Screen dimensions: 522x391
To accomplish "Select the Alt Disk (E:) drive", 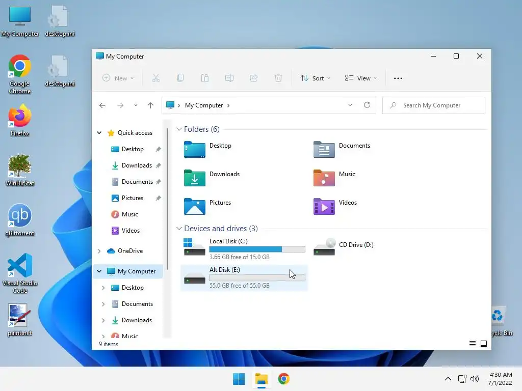I will (x=244, y=277).
